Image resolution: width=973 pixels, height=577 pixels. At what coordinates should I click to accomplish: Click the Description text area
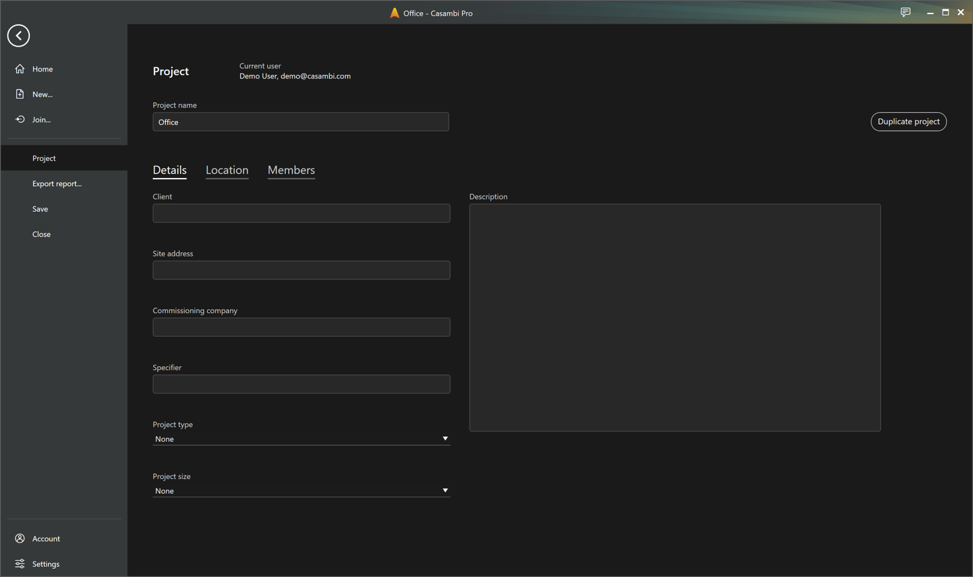point(675,317)
